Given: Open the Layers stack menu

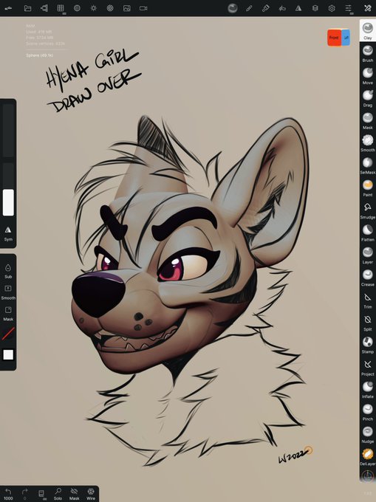Looking at the screenshot, I should [x=315, y=8].
